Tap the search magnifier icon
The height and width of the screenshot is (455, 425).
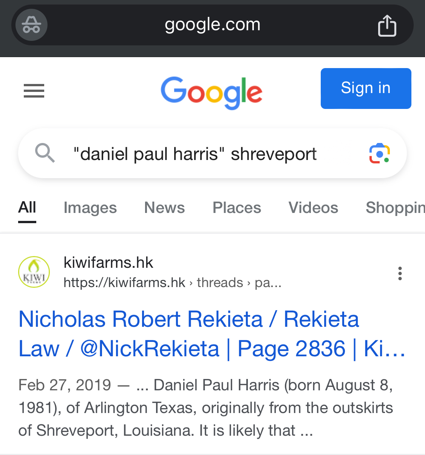point(45,153)
